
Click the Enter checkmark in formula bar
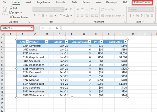coord(50,28)
